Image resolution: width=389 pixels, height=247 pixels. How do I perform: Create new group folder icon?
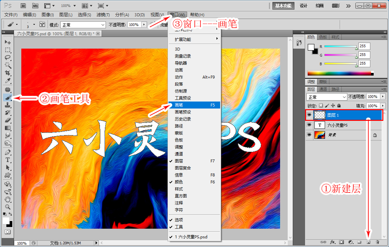pos(359,242)
